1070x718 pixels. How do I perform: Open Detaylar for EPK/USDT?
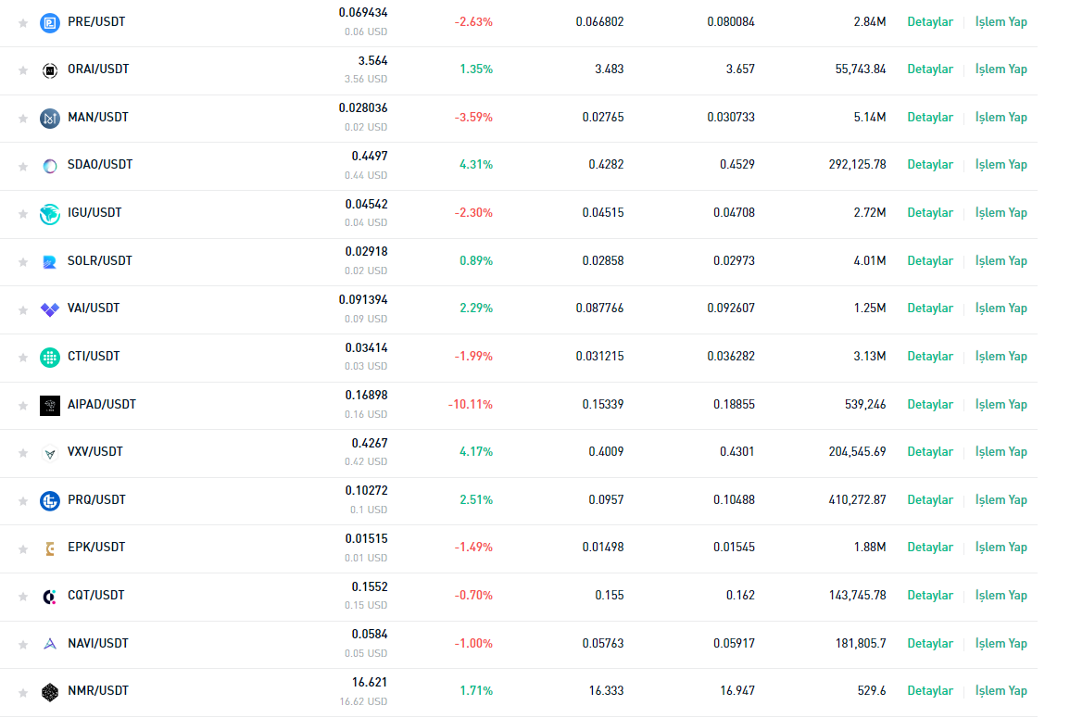(930, 548)
